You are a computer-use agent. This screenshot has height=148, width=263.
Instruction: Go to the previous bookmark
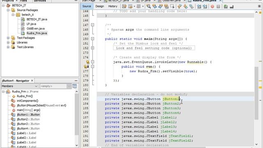180,7
